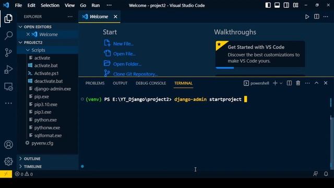Viewport: 334px width, 188px height.
Task: Open the django-admin.exe file
Action: coord(53,89)
